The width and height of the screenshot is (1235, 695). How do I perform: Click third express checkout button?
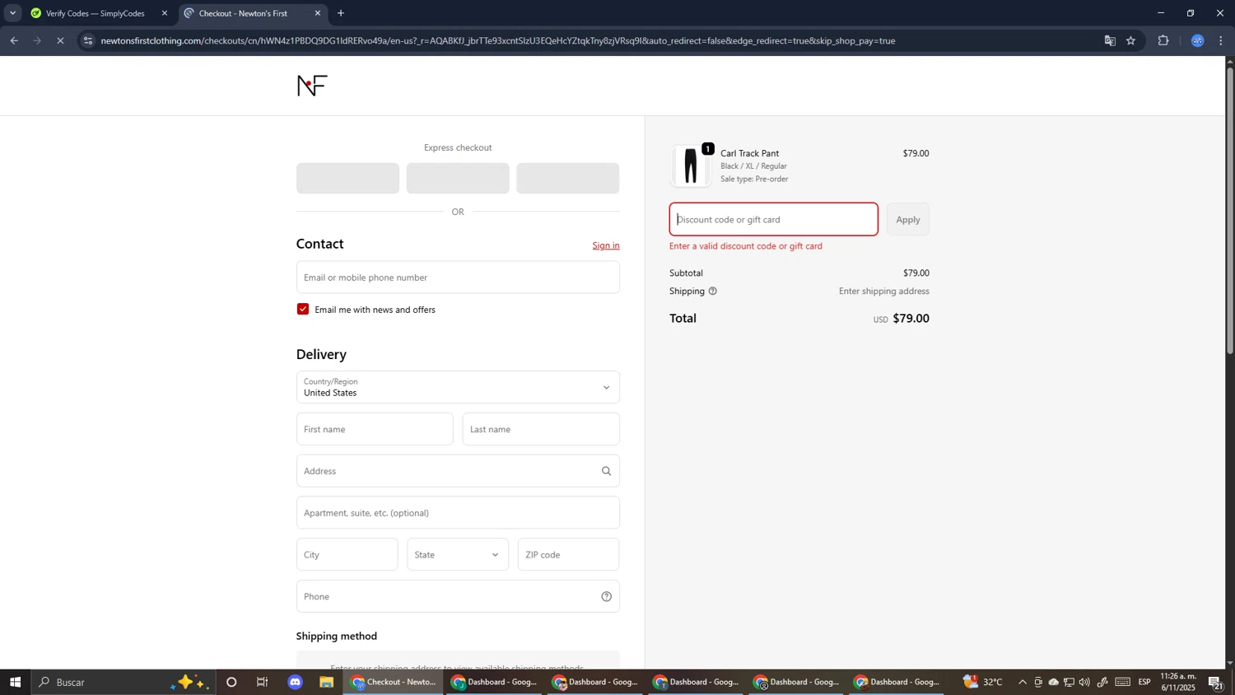567,179
